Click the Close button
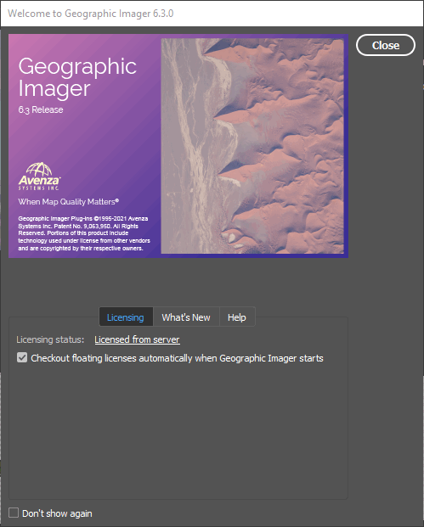The width and height of the screenshot is (424, 527). pos(386,45)
